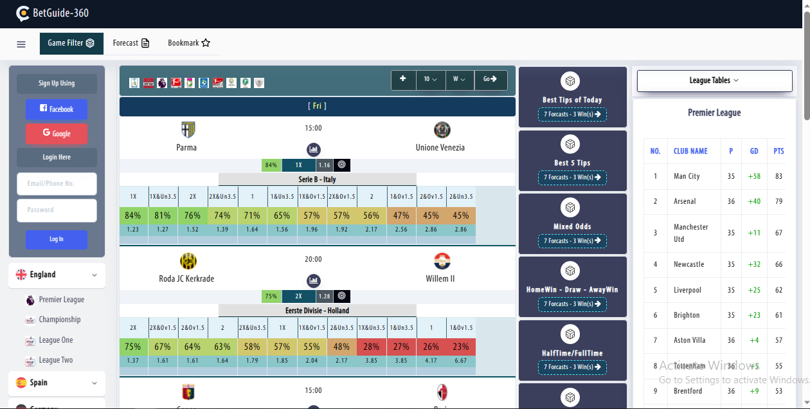
Task: Click the cube icon above HomeWin - Draw - AwayWin
Action: (x=570, y=271)
